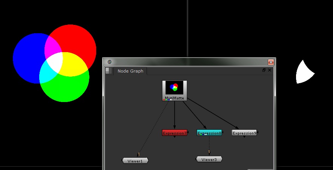
Task: Float the Node Graph pane
Action: click(x=264, y=70)
